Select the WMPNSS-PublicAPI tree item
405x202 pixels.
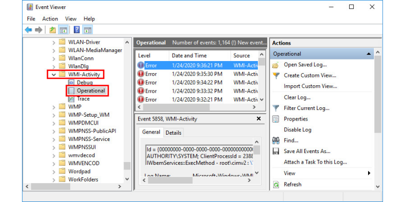[92, 131]
